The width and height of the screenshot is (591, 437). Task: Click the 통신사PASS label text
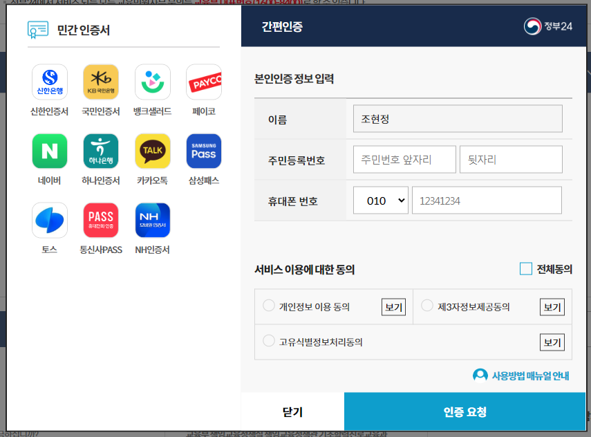click(x=101, y=250)
